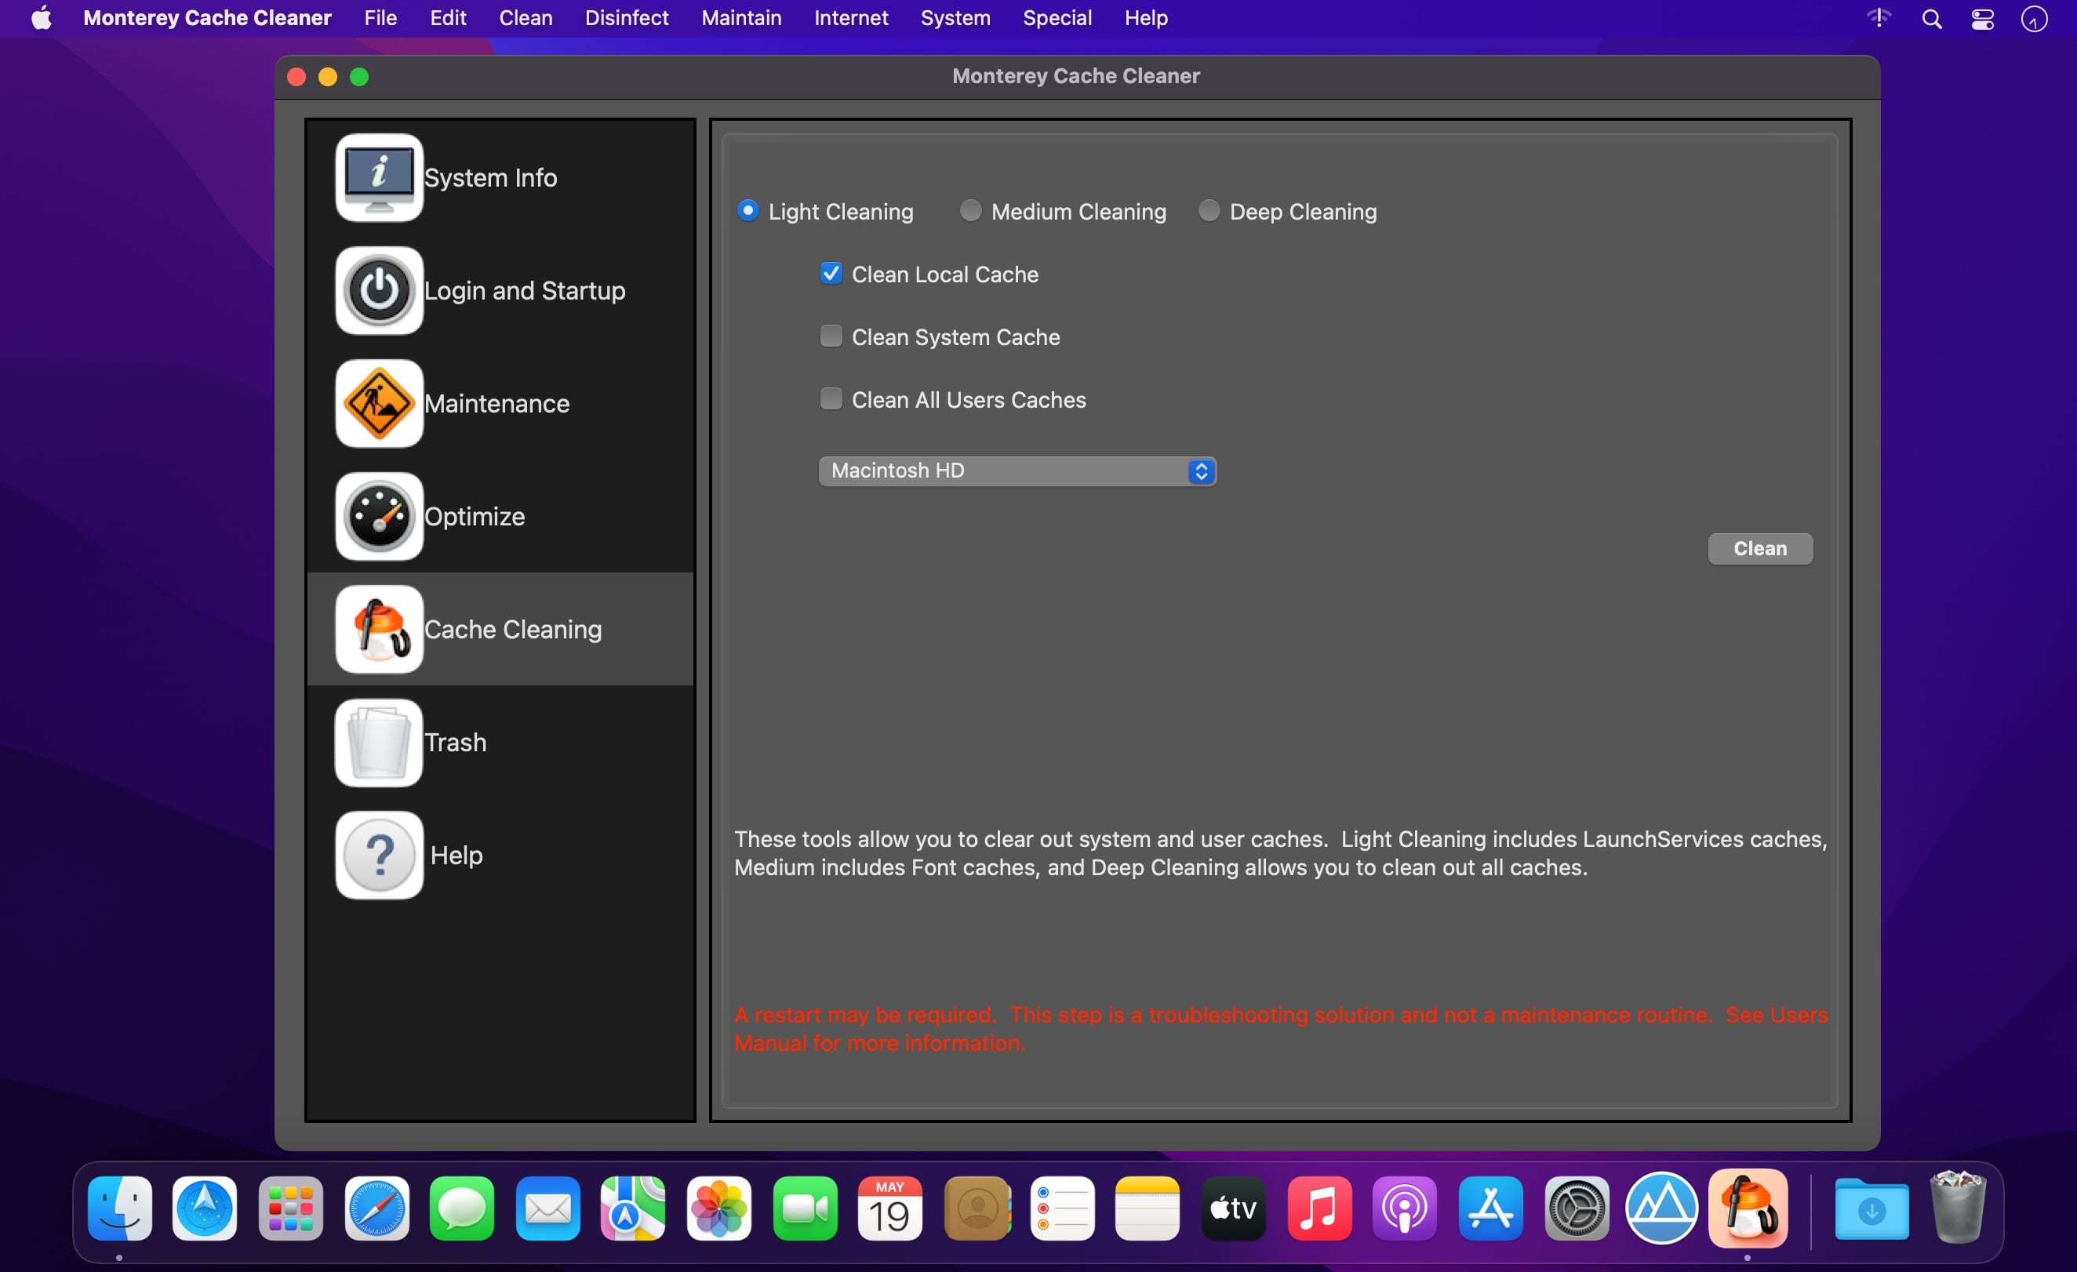Screen dimensions: 2077x1272
Task: Open the File menu
Action: click(380, 18)
